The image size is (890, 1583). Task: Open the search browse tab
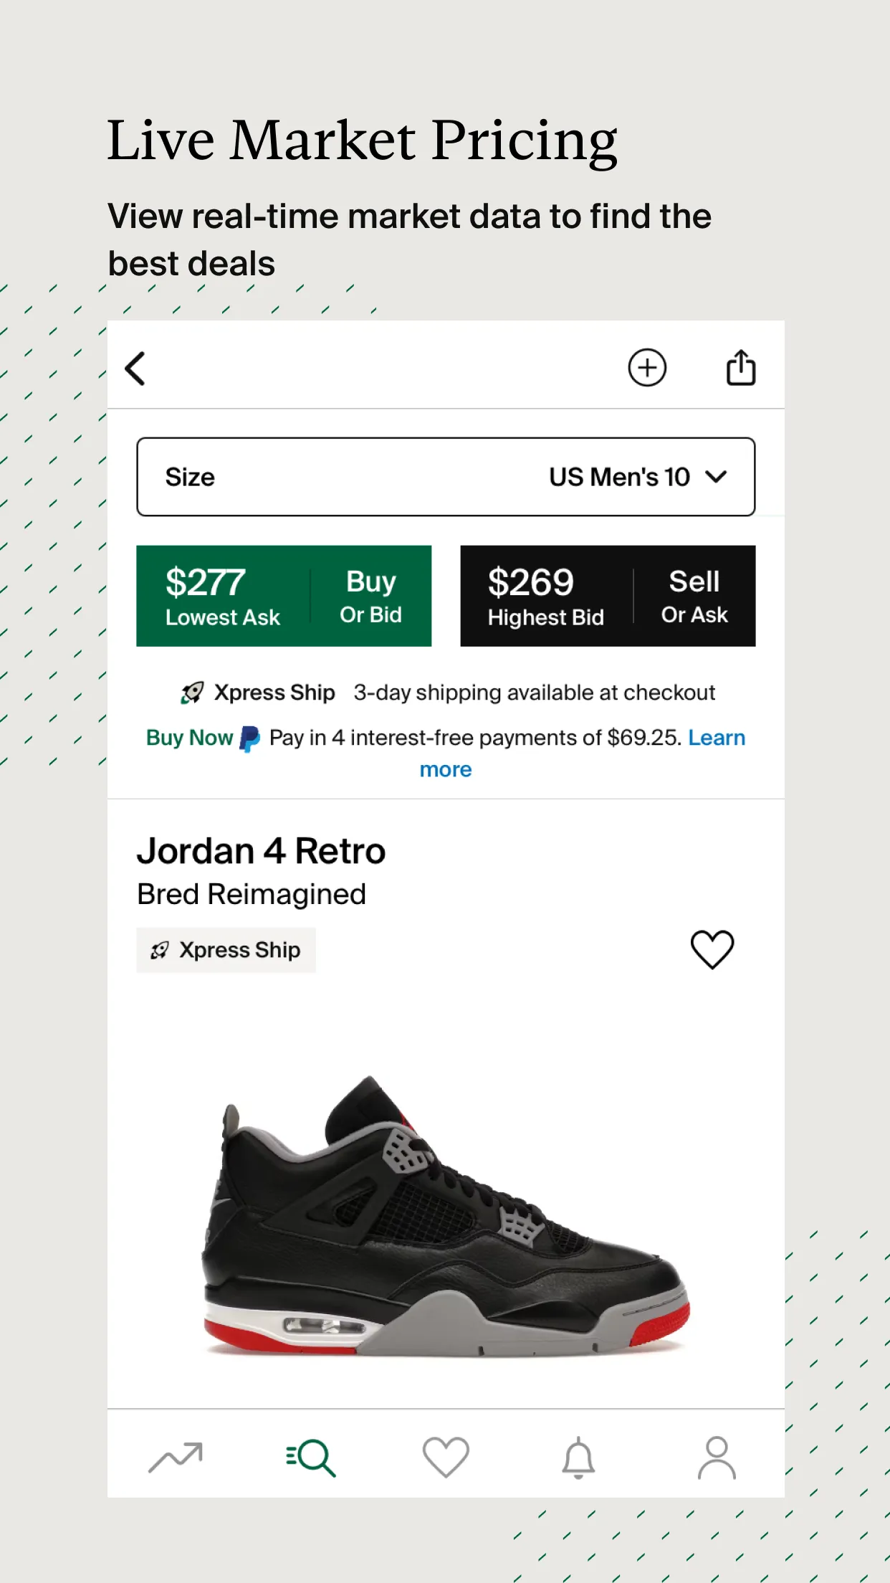point(310,1458)
